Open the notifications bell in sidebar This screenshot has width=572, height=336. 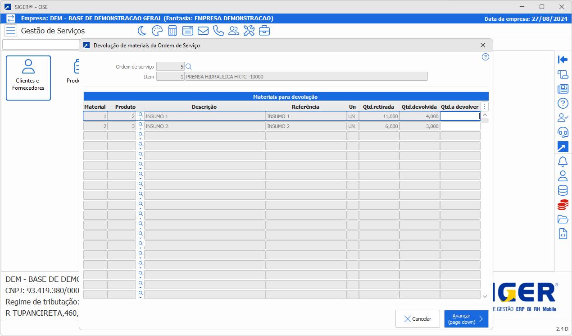coord(563,161)
